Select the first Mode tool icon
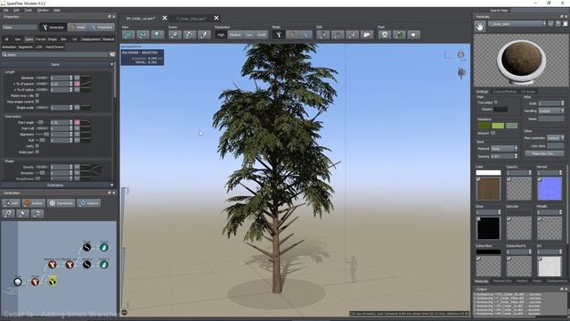 pyautogui.click(x=279, y=35)
